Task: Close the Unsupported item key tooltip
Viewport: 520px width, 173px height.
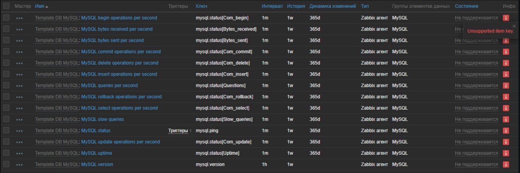Action: point(514,26)
